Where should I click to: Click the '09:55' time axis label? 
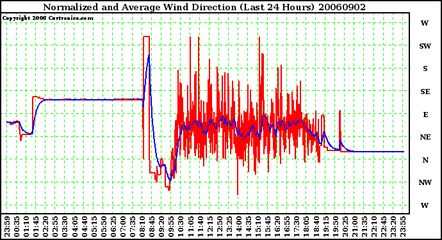[x=171, y=227]
